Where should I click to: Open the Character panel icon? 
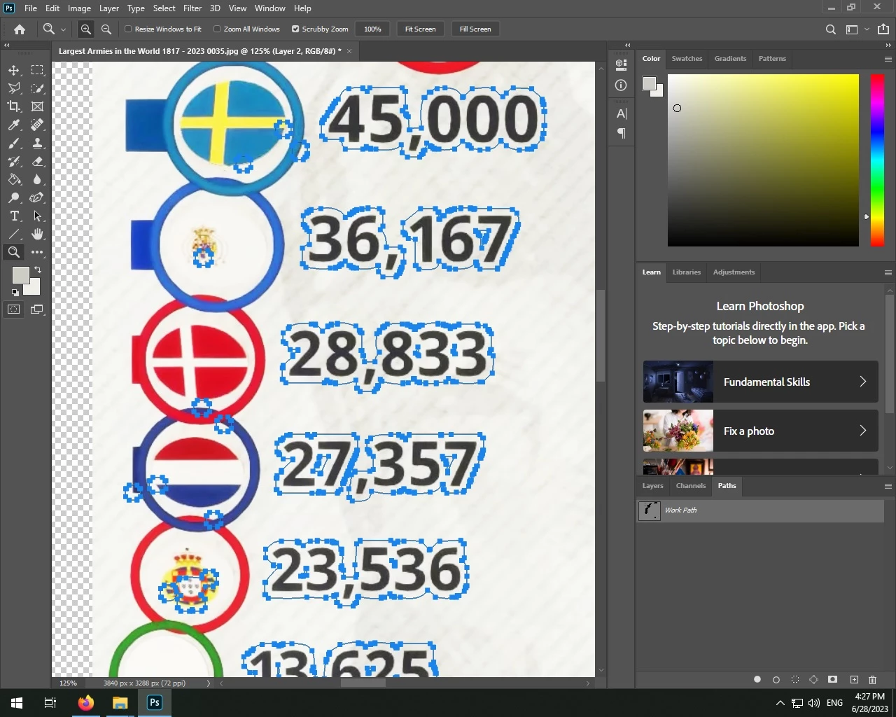point(621,113)
